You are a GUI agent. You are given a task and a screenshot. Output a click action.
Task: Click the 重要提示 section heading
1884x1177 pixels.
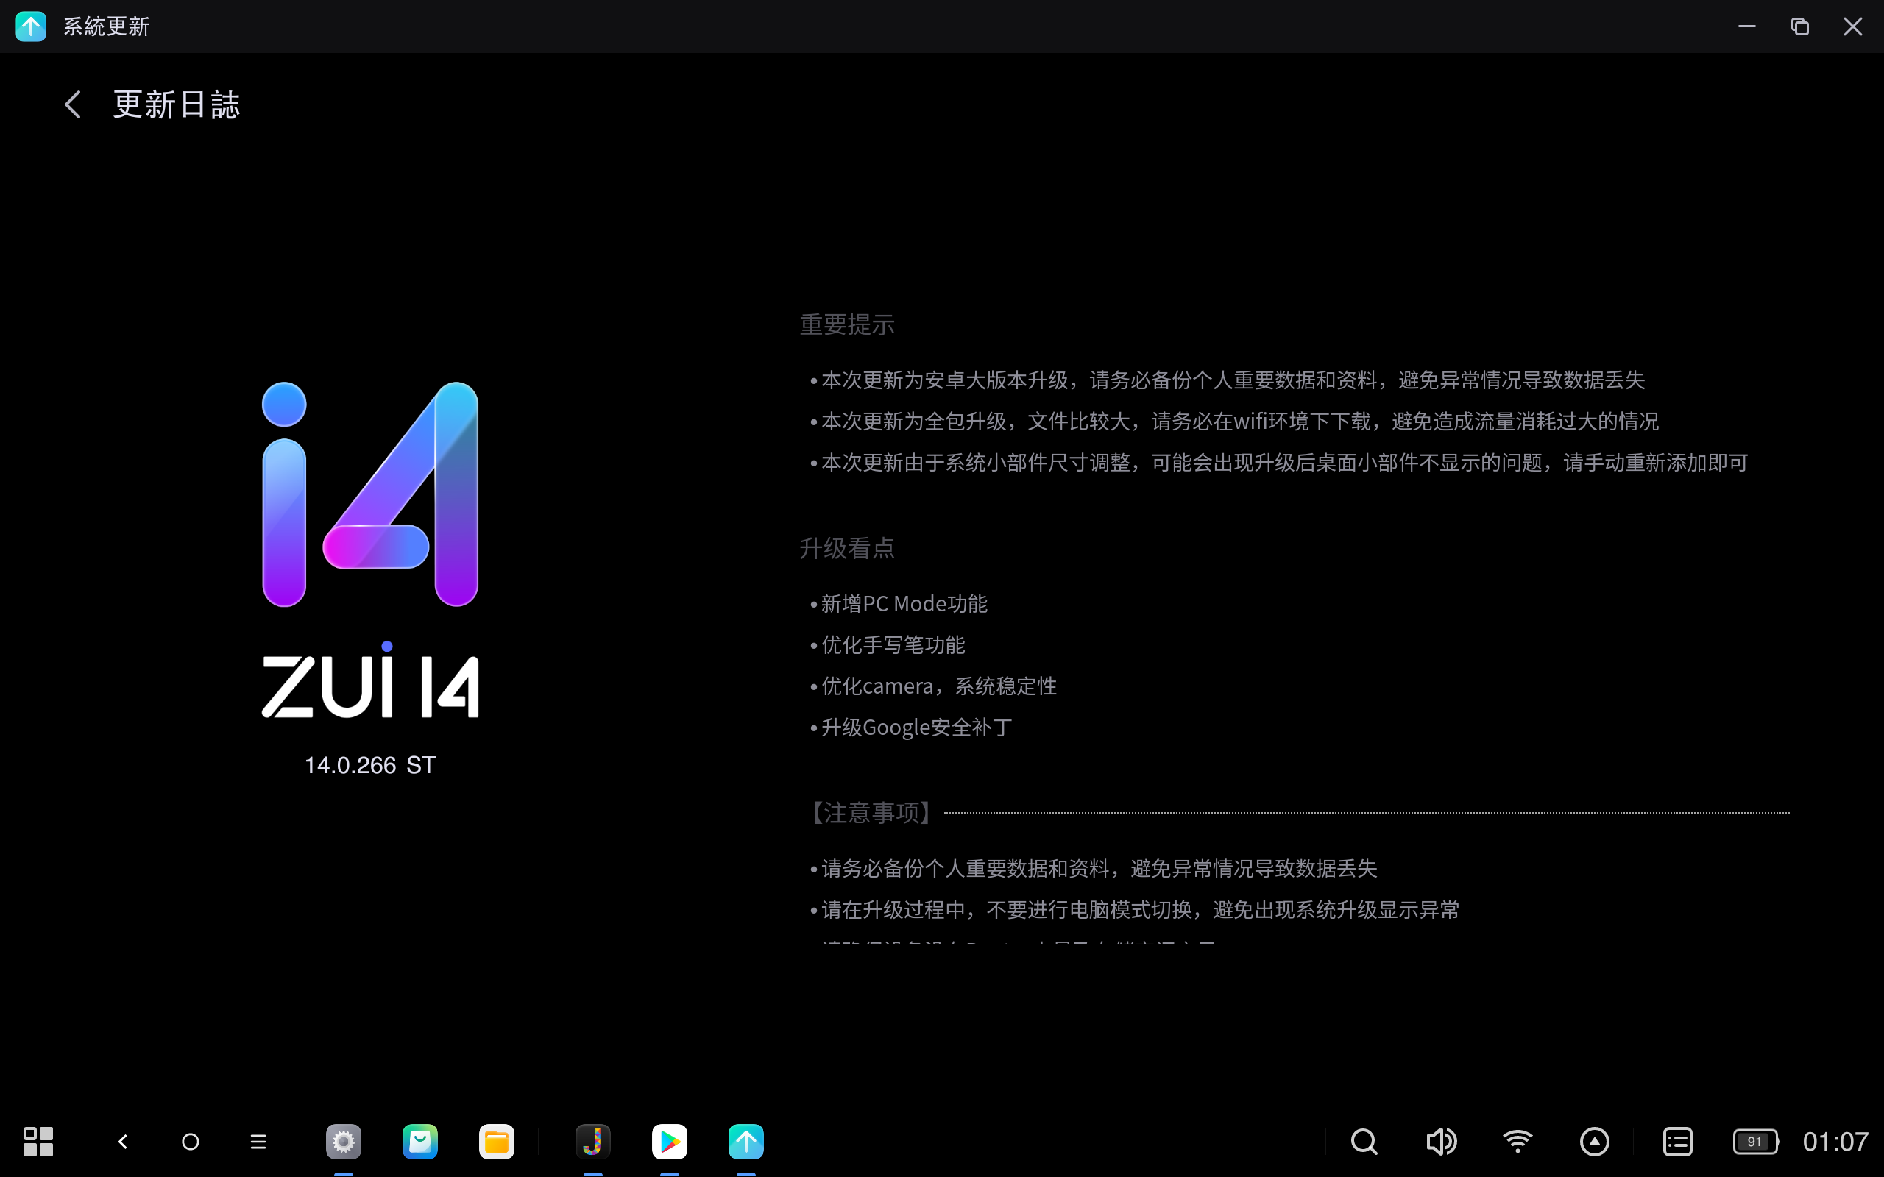pyautogui.click(x=847, y=324)
